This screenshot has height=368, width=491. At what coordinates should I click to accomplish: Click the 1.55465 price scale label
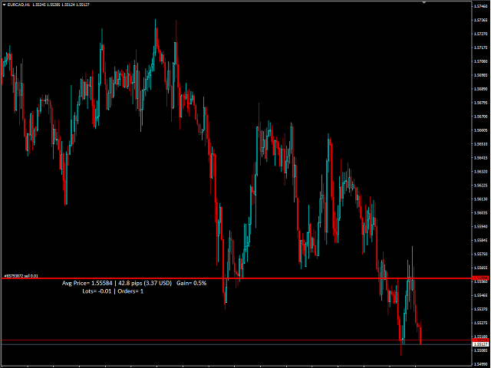[x=480, y=295]
